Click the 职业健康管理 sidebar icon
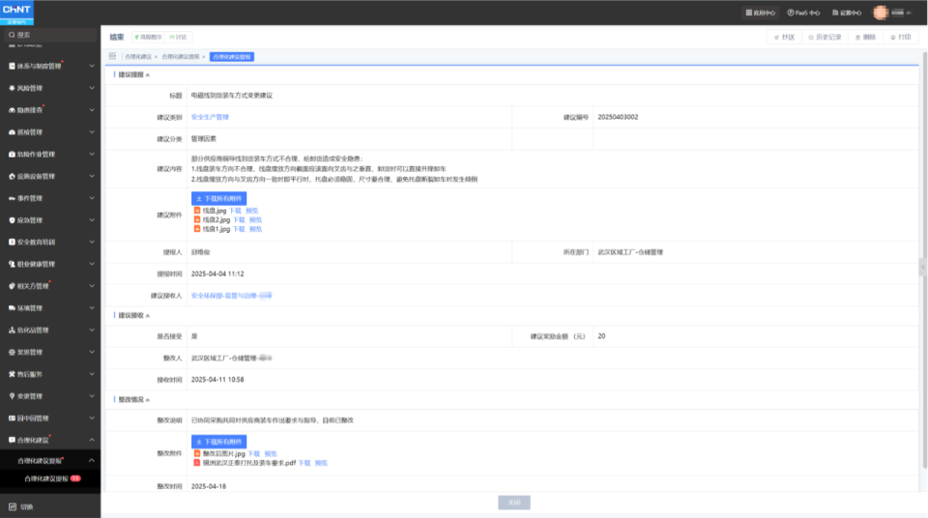Screen dimensions: 928x518 12,264
